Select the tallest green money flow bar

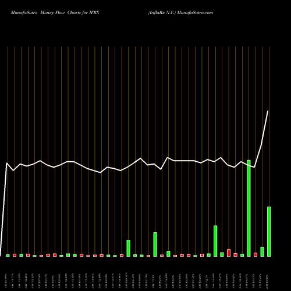point(249,208)
